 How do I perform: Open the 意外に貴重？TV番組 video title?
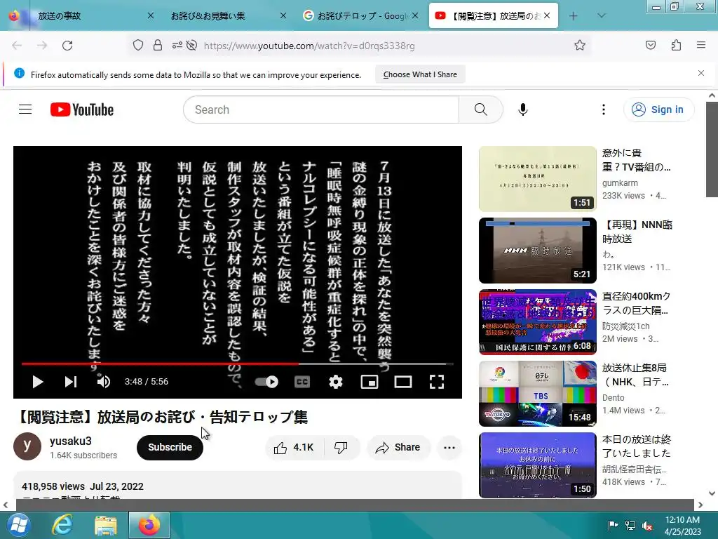(x=636, y=160)
